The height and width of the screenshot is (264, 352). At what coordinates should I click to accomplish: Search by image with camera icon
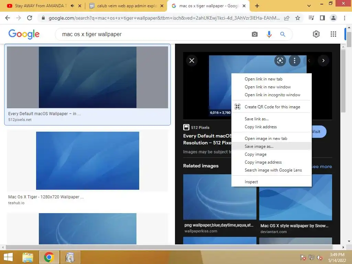[255, 34]
